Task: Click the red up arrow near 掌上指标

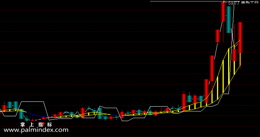Action: (x=43, y=124)
